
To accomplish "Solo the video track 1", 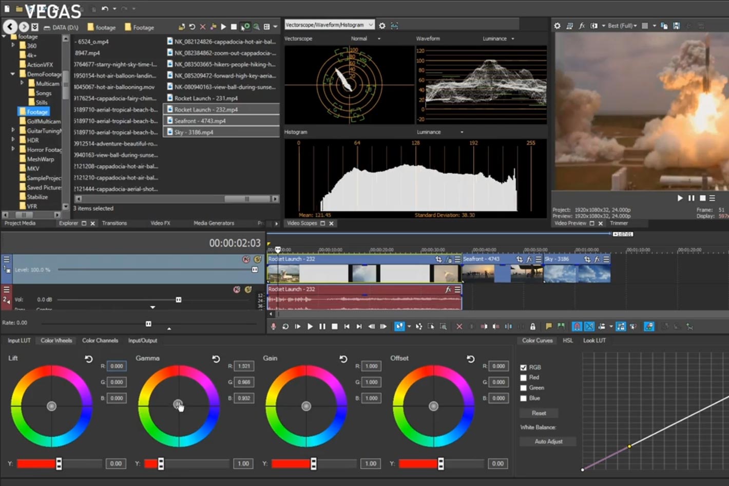I will coord(257,259).
